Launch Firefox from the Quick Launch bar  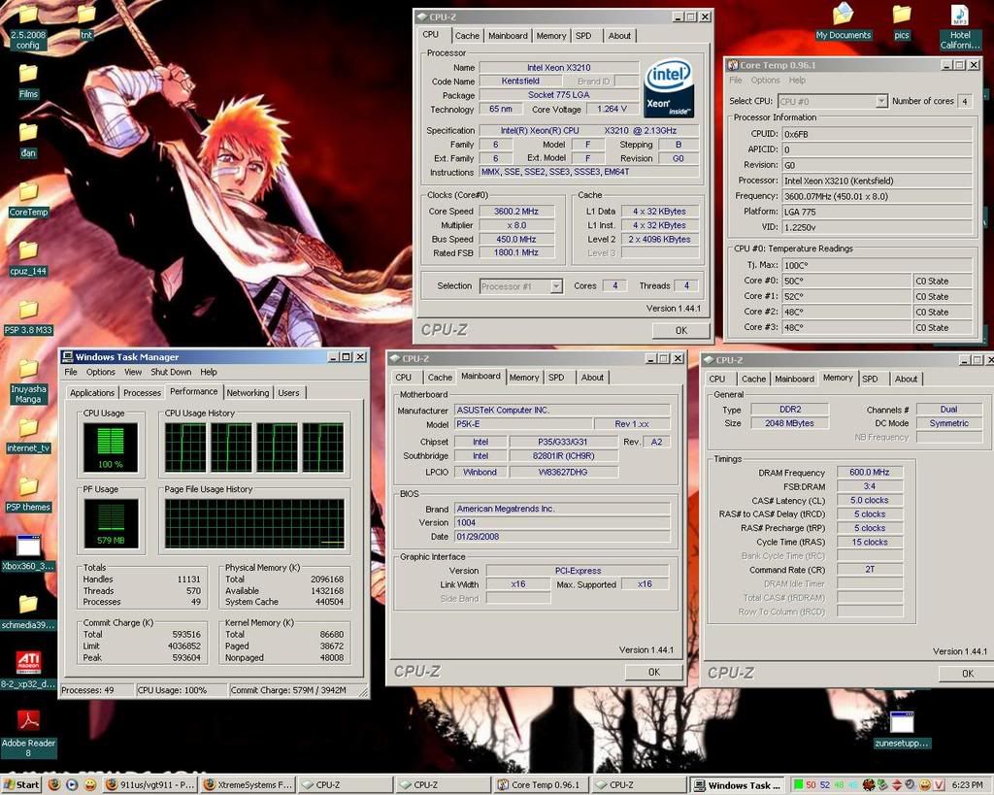click(x=54, y=785)
